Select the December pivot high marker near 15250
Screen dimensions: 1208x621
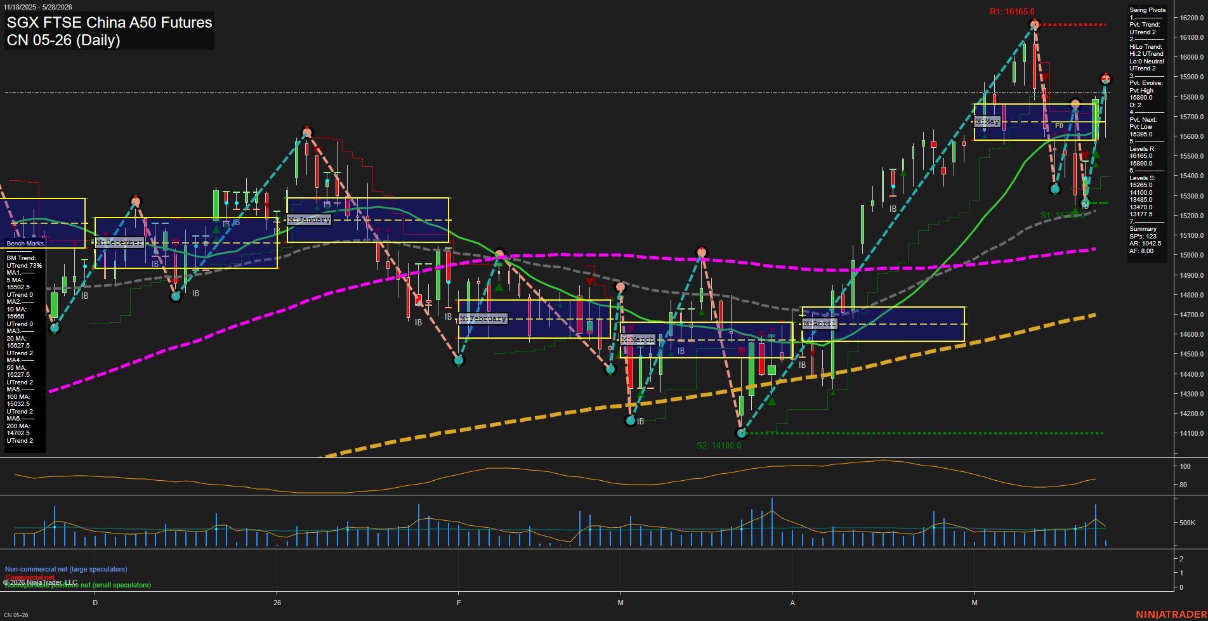pos(136,202)
